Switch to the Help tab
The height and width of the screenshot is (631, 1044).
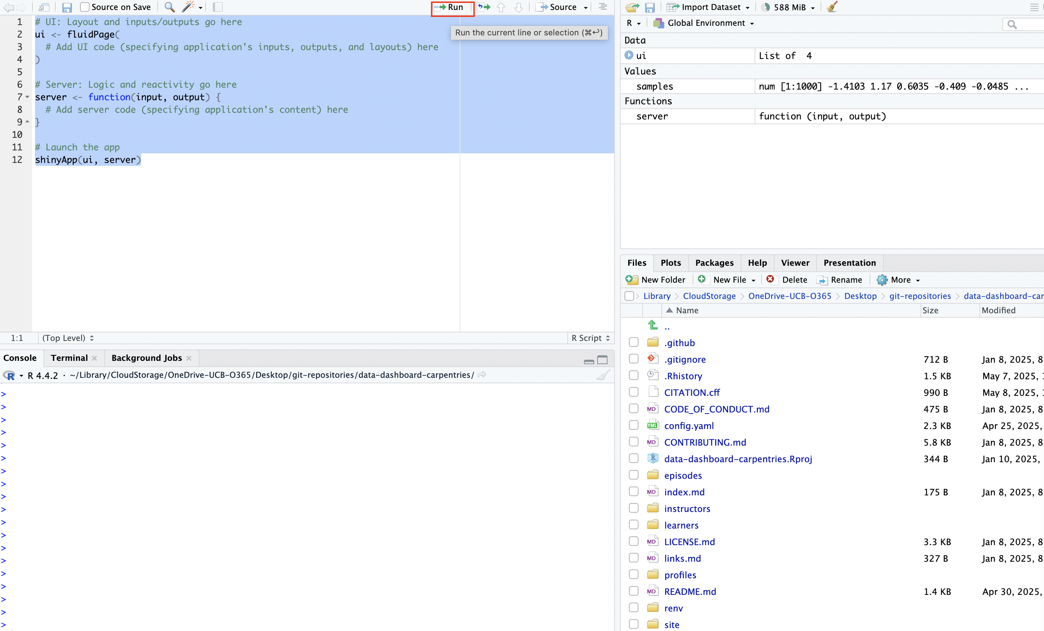tap(758, 263)
